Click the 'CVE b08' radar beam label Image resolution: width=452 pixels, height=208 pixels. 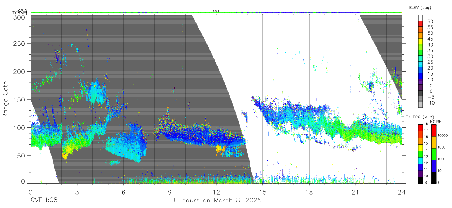click(x=44, y=201)
